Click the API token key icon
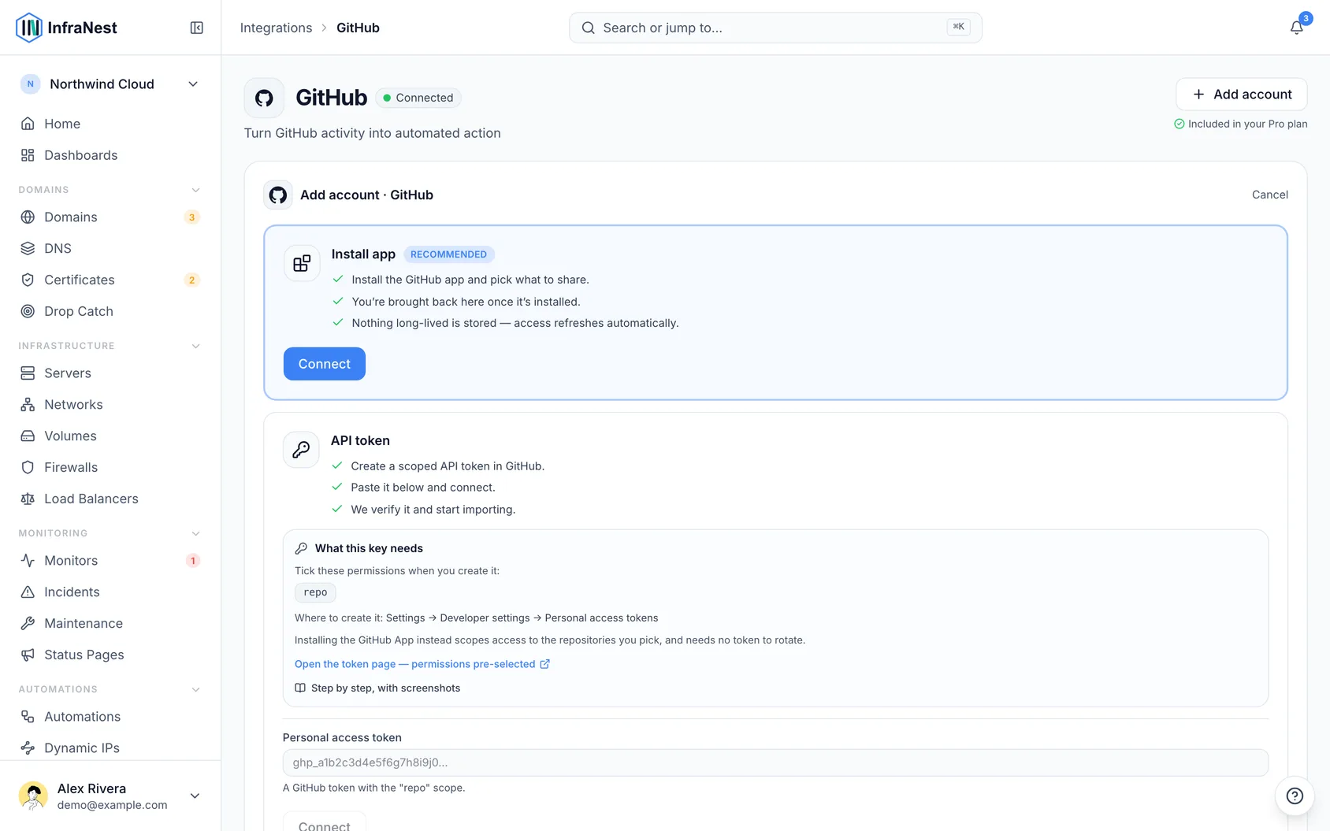1330x831 pixels. pos(301,450)
